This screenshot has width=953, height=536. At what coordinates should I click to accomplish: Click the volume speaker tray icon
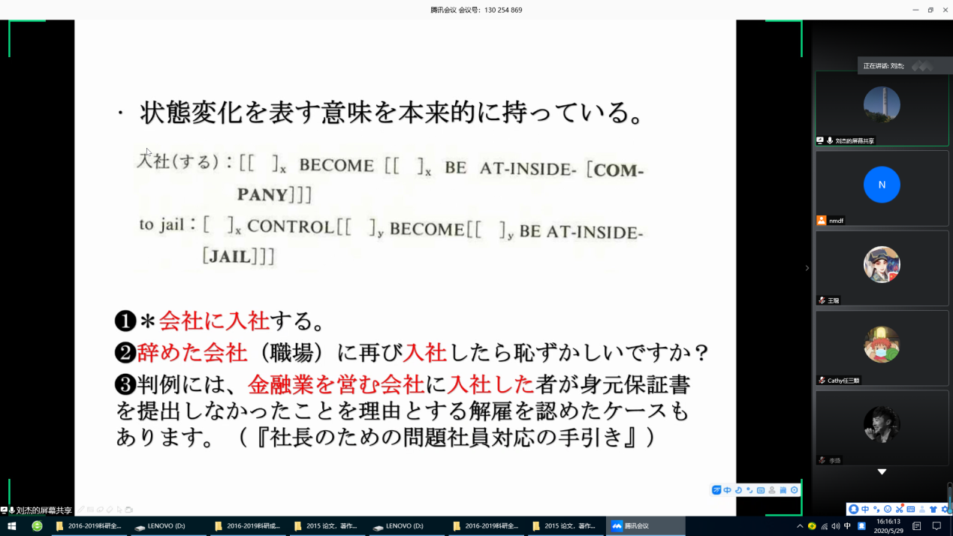point(836,526)
